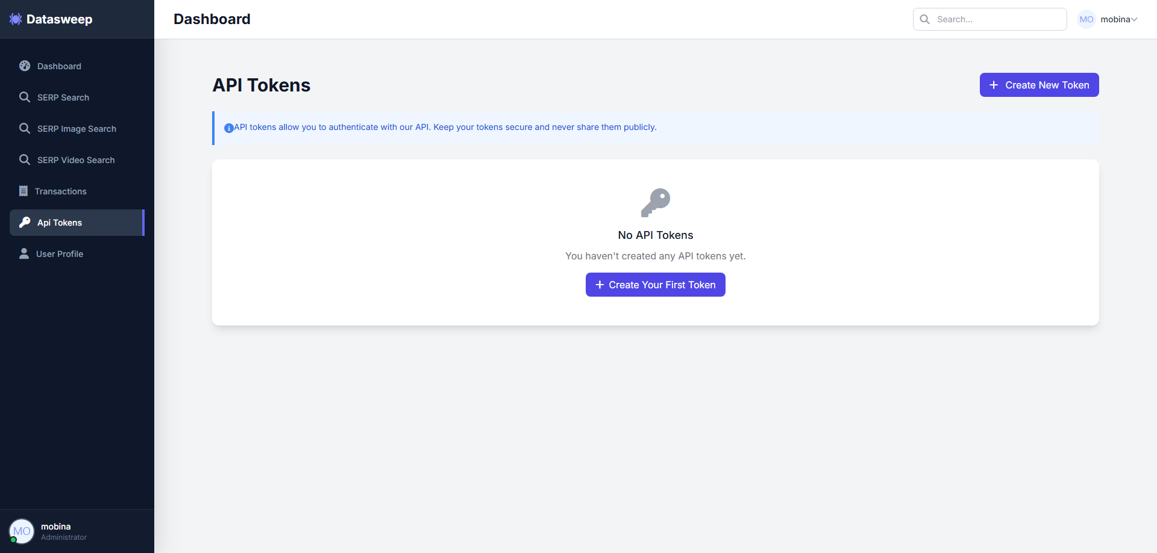
Task: Click the SERP Video Search icon
Action: click(x=24, y=159)
